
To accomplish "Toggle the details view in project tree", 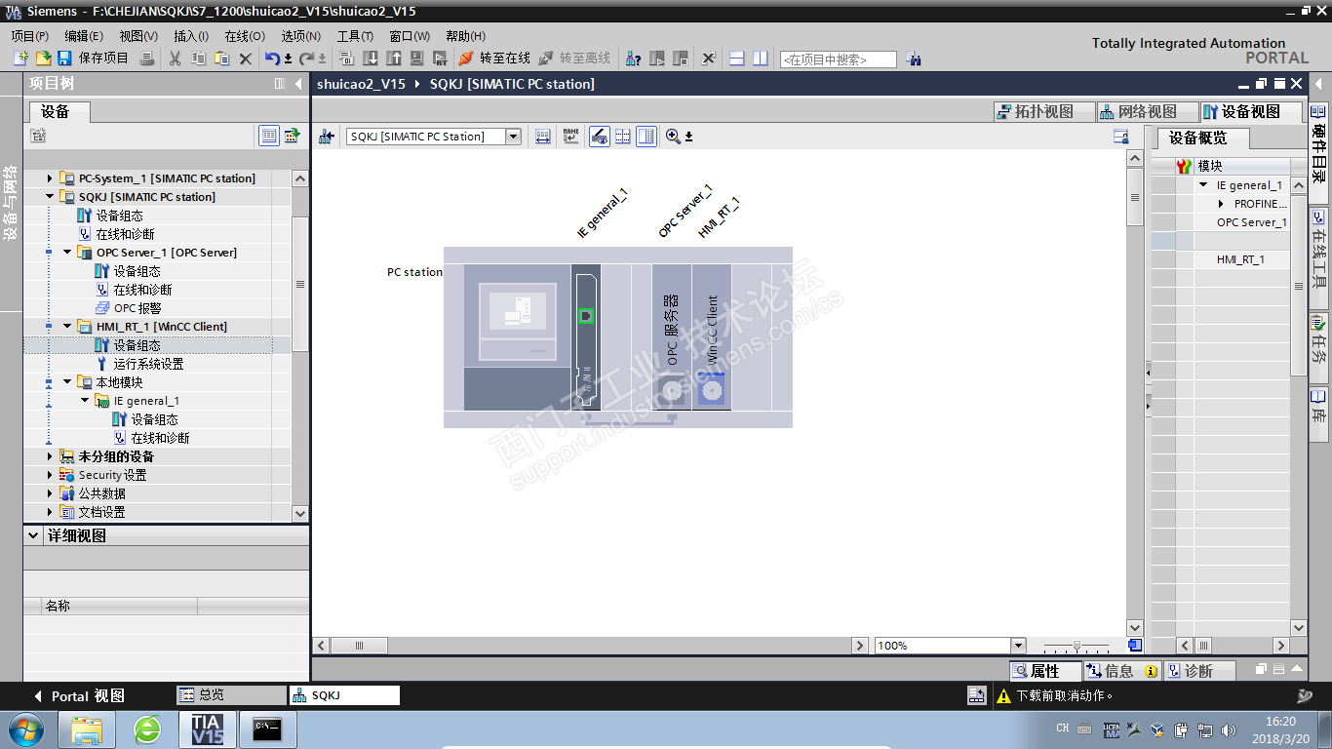I will click(x=269, y=136).
